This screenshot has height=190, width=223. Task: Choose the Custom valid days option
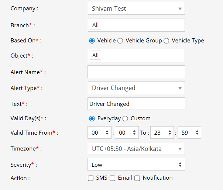point(125,119)
